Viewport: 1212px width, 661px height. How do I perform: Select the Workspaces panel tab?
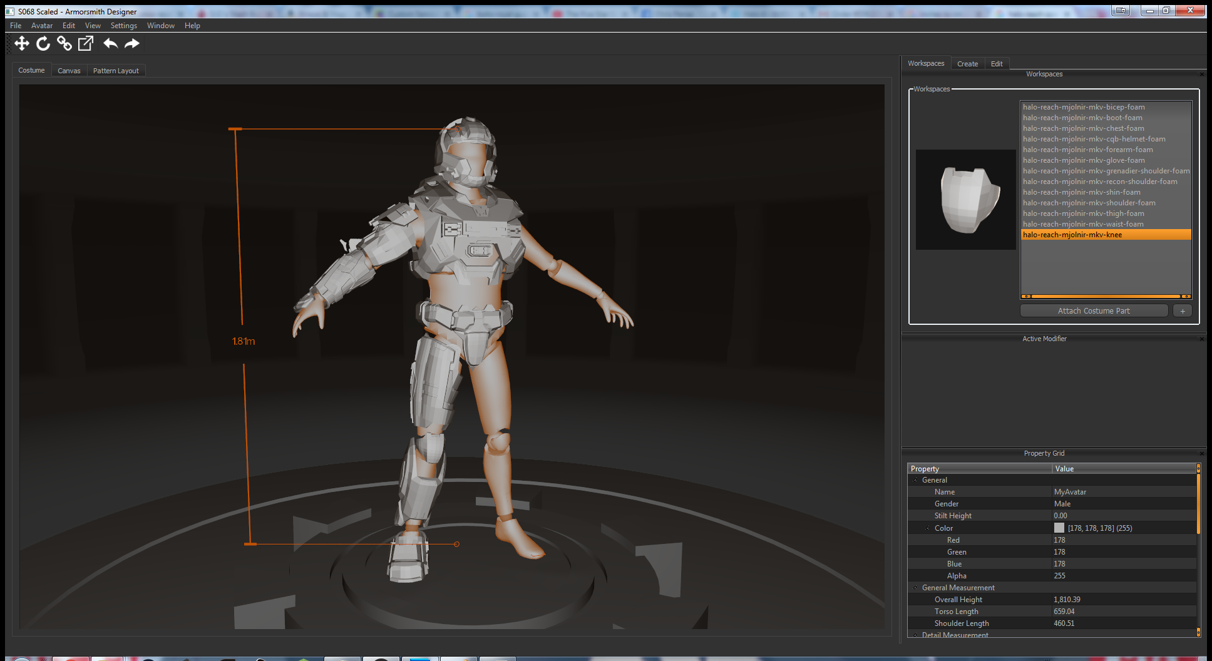click(x=926, y=63)
